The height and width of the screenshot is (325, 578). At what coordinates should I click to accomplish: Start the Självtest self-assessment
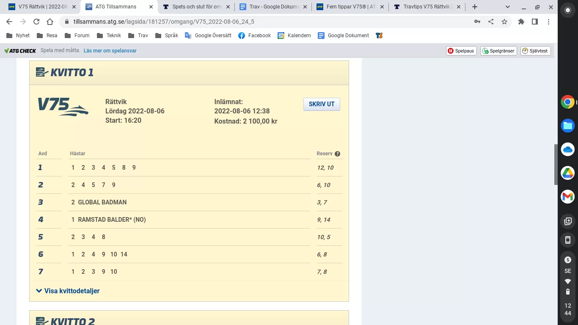point(535,51)
